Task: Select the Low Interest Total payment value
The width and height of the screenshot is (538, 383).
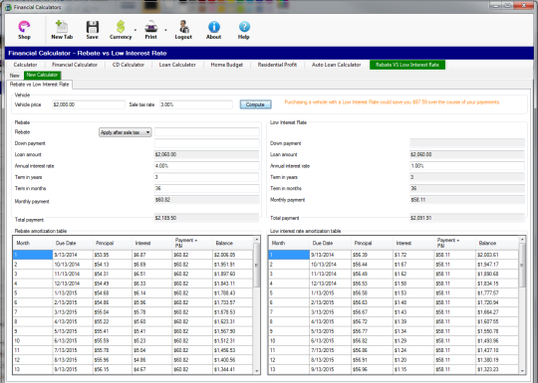Action: click(x=467, y=218)
